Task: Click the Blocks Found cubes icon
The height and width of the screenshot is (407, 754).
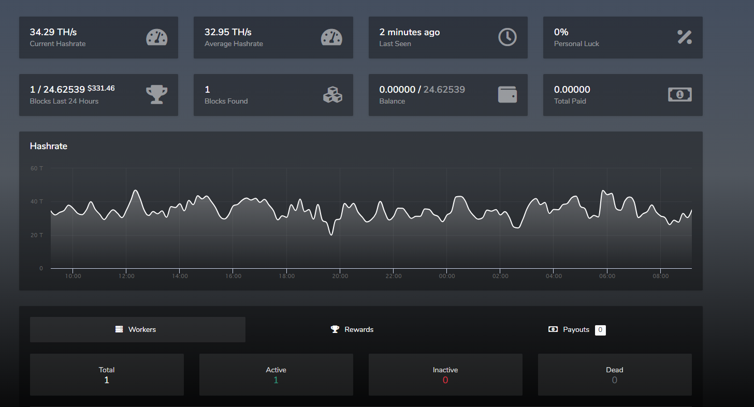Action: [332, 95]
